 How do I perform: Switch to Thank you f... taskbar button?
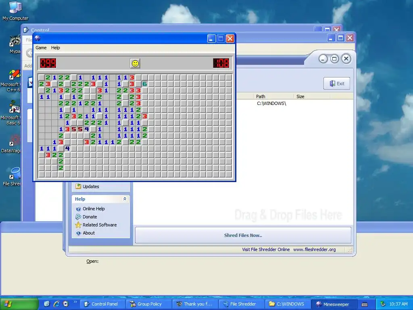pyautogui.click(x=195, y=304)
